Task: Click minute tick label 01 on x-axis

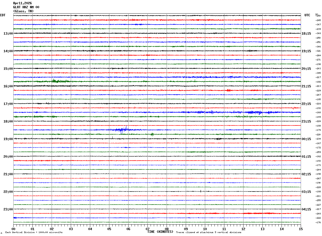Action: pyautogui.click(x=32, y=229)
